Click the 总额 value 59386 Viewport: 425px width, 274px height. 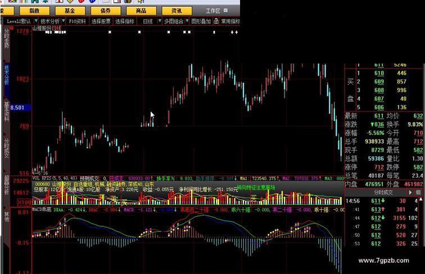click(376, 159)
